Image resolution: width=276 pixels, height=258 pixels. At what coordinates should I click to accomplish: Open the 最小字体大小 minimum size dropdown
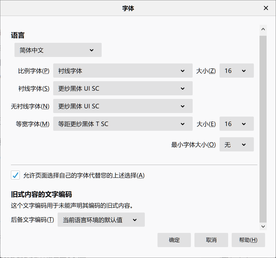coord(236,144)
